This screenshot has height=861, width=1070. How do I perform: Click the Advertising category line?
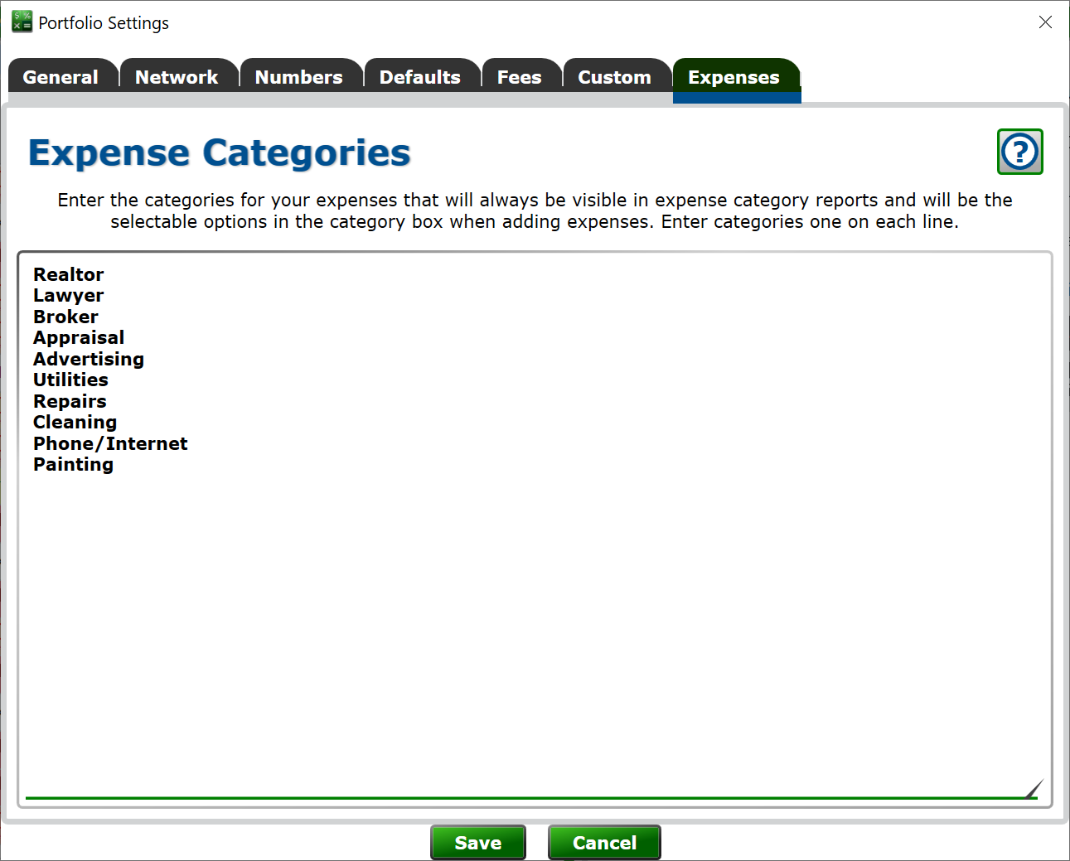[89, 359]
